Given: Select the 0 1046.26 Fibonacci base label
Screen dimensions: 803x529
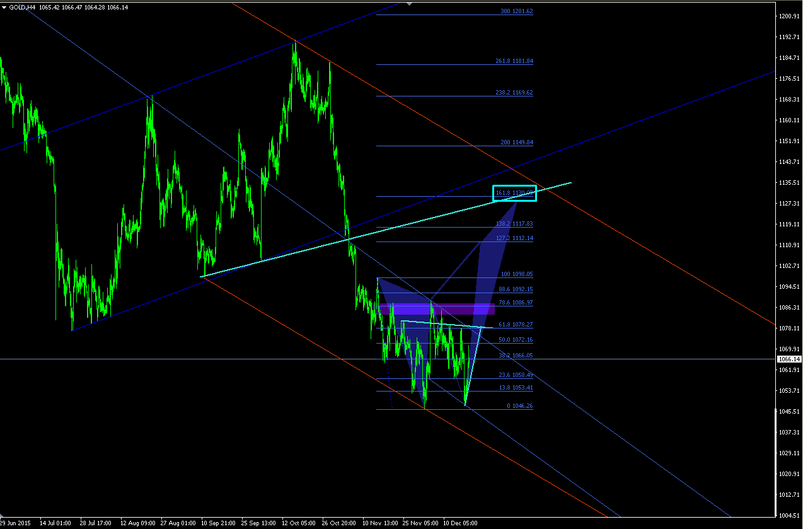Looking at the screenshot, I should pos(520,406).
